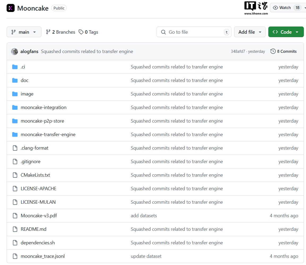
Task: Expand the Add file dropdown
Action: [x=249, y=32]
